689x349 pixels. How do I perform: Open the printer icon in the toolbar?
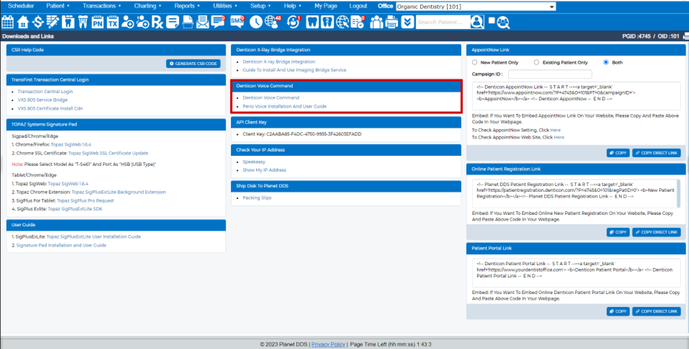coord(392,23)
